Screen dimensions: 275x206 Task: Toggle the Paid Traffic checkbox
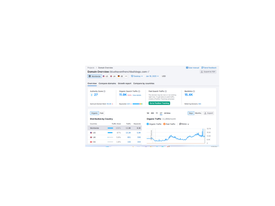164,124
